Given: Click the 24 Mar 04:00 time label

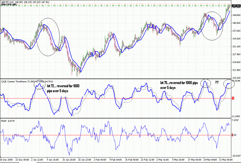Looking at the screenshot, I should coord(210,160).
